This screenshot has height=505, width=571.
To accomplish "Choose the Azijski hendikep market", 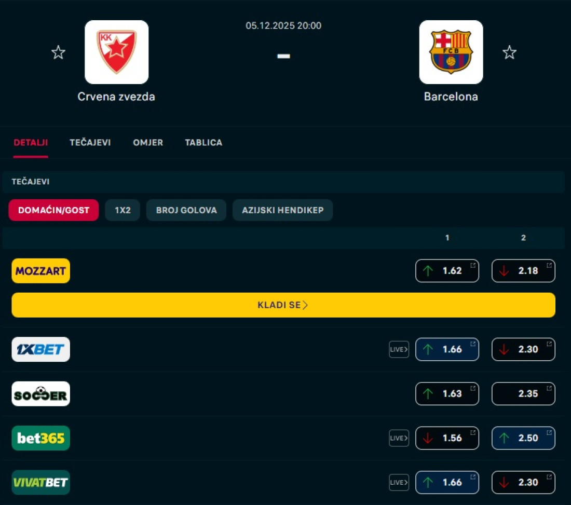I will tap(282, 210).
